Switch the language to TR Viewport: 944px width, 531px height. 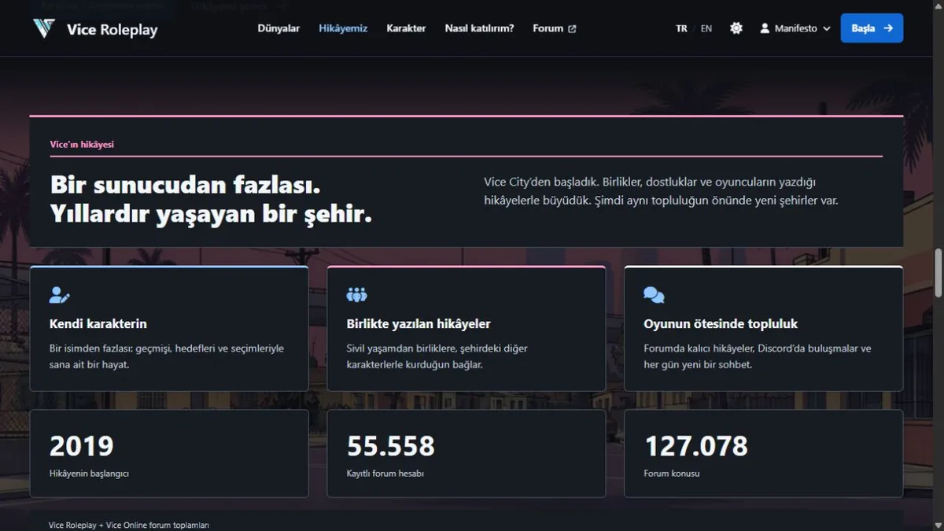point(681,28)
